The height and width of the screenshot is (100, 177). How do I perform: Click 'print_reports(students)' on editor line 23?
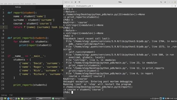pyautogui.click(x=30, y=85)
